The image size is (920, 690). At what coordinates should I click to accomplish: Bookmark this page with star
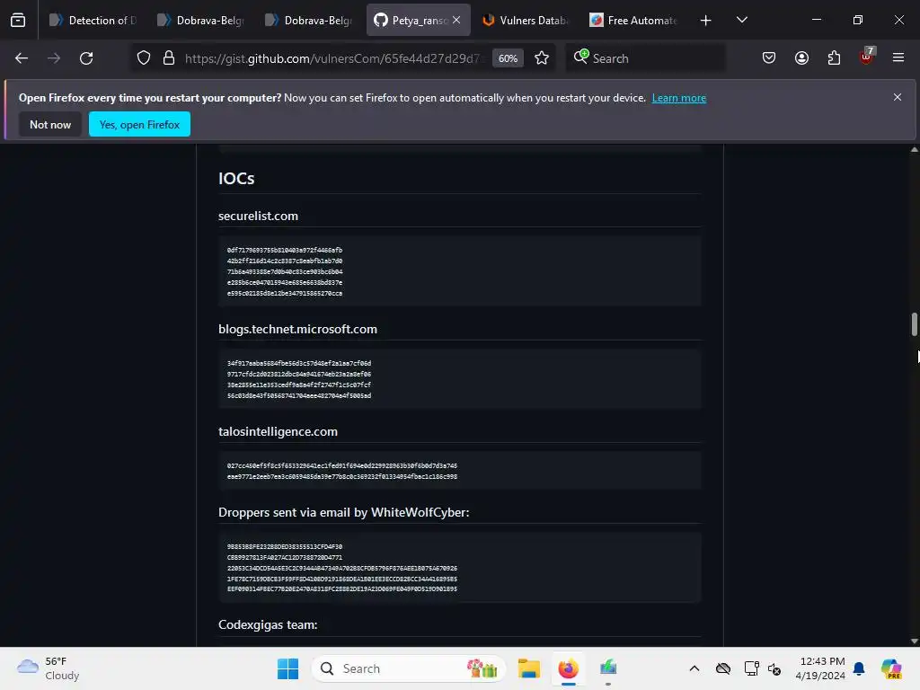pyautogui.click(x=542, y=58)
